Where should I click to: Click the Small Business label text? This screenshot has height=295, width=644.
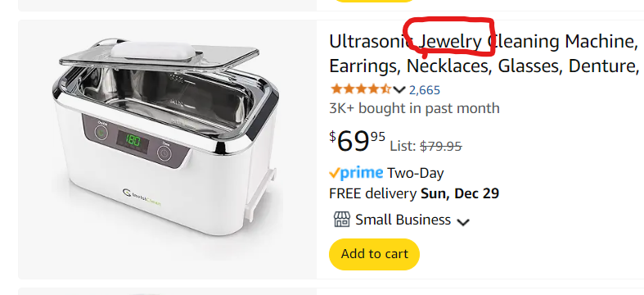[403, 220]
